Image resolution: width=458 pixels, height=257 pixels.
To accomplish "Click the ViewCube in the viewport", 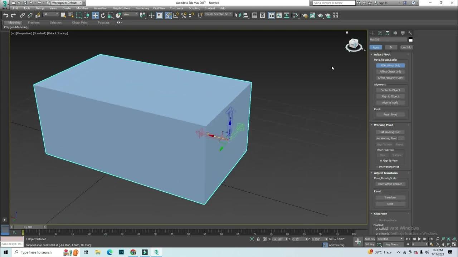I will [354, 45].
